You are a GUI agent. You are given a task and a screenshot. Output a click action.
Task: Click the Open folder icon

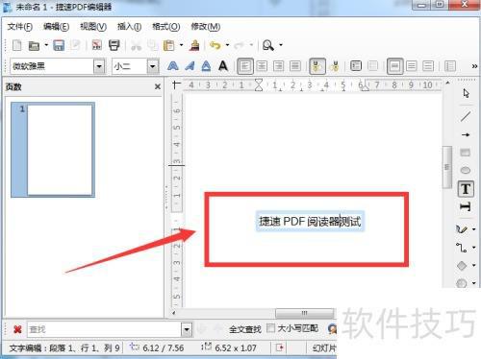point(34,46)
